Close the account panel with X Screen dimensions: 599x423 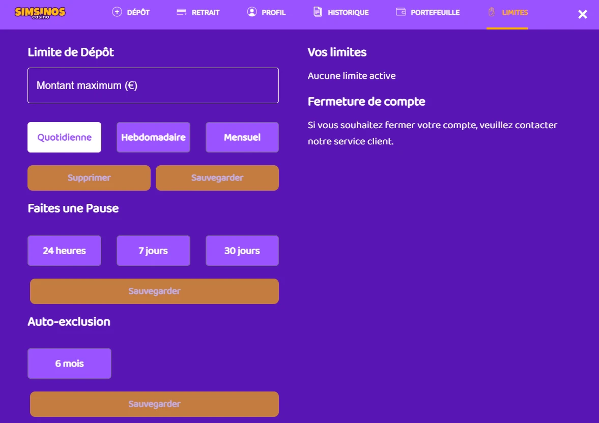coord(582,15)
